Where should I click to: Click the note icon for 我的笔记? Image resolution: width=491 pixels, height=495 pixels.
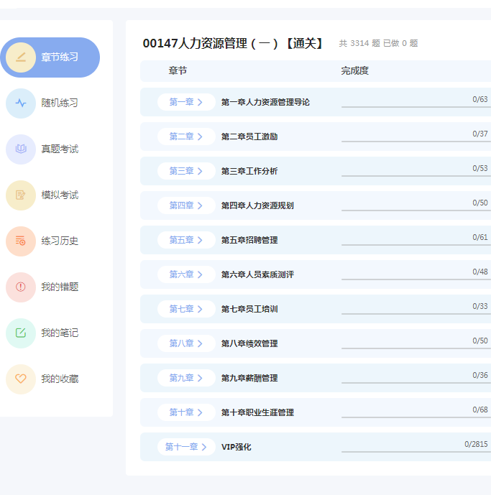(21, 333)
